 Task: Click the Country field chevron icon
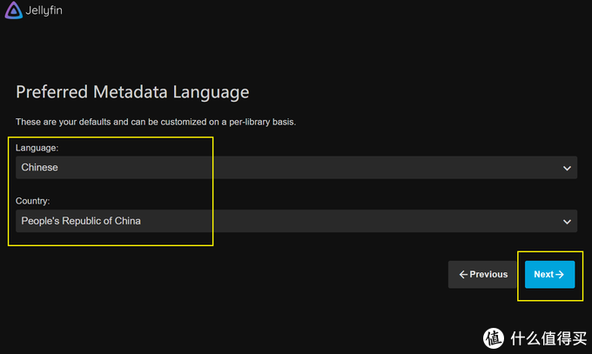pyautogui.click(x=567, y=221)
